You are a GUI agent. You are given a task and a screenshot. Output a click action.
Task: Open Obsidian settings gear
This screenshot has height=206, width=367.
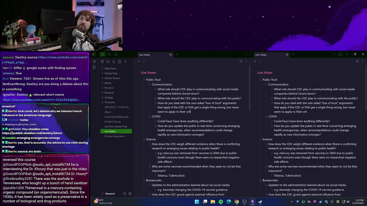tap(130, 194)
